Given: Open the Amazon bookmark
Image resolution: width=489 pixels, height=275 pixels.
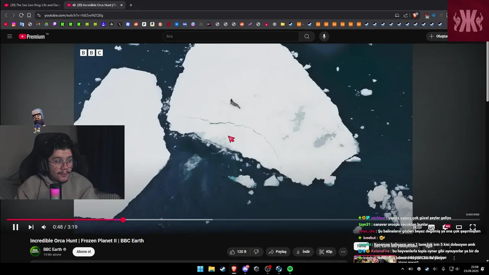Looking at the screenshot, I should coord(152,24).
